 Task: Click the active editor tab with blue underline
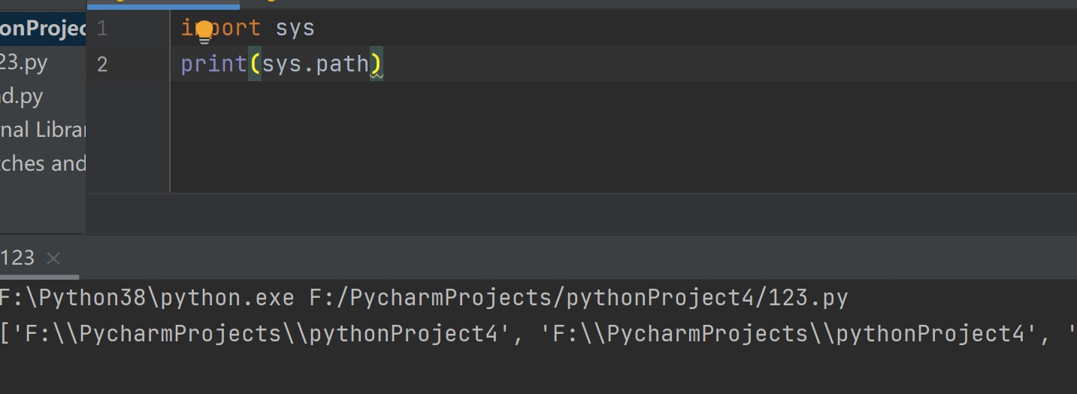[162, 4]
